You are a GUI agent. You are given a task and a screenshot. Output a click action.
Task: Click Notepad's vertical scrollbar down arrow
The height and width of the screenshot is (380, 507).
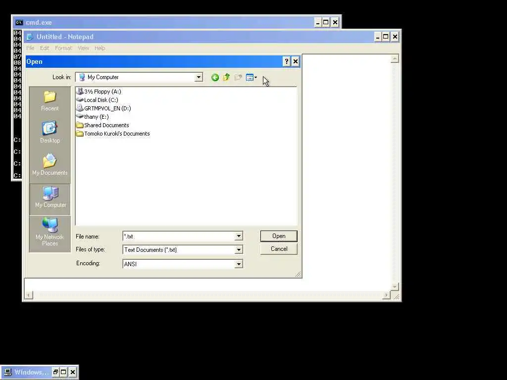(x=395, y=286)
